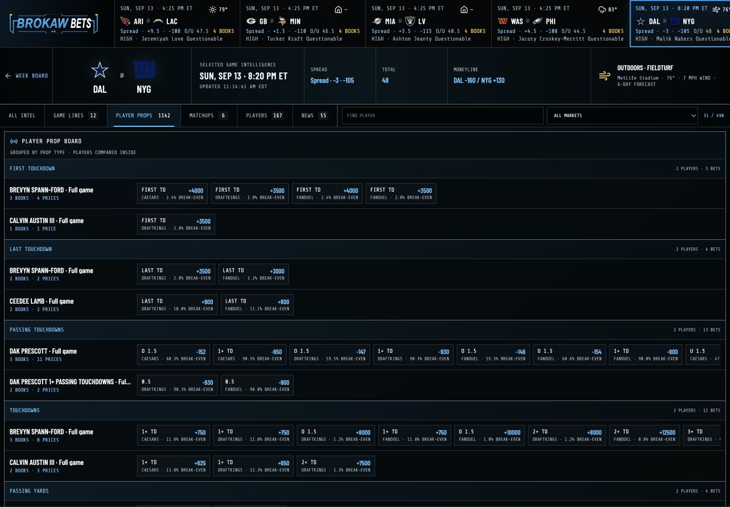The width and height of the screenshot is (730, 507).
Task: Pick Spann-Ford 1+ TD Caesars +750
Action: [x=174, y=436]
